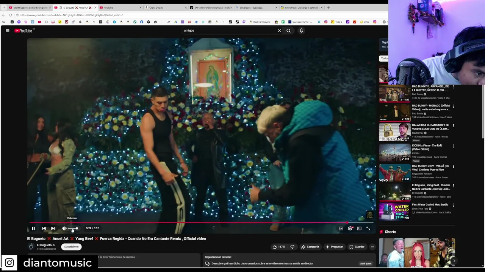Open options menu for MONACO video
Viewport: 485px width, 272px height.
click(x=454, y=106)
